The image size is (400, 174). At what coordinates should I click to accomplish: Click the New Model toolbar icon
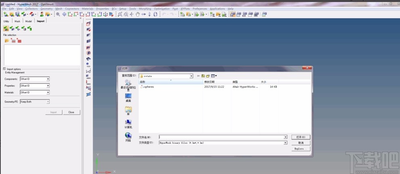[x=6, y=14]
